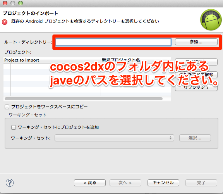This screenshot has height=194, width=223.
Task: Click the 選択... working set button
Action: [x=195, y=138]
